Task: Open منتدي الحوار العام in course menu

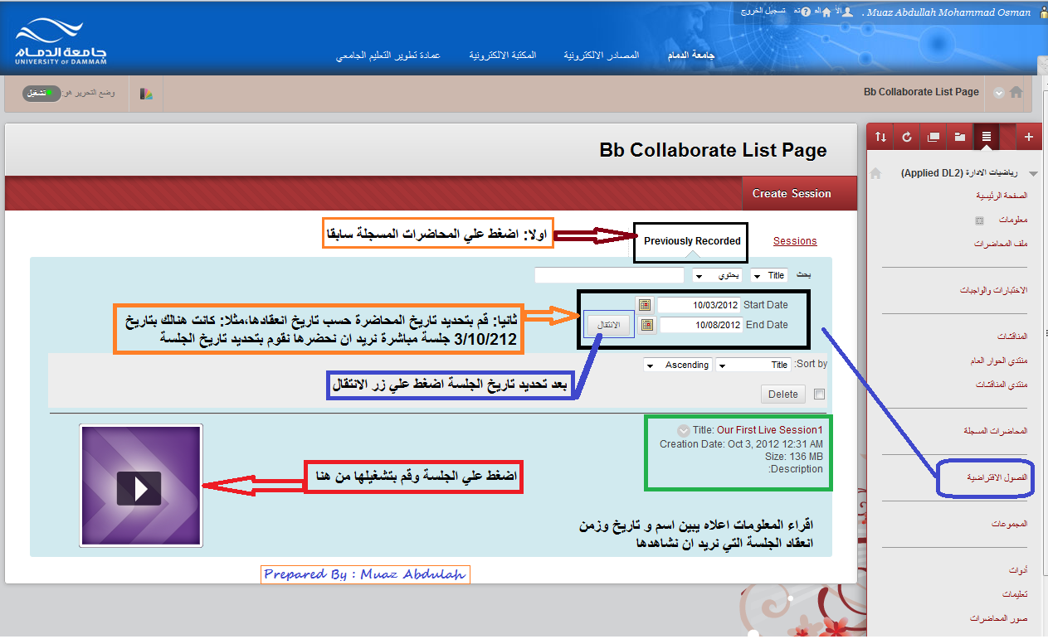Action: point(999,361)
